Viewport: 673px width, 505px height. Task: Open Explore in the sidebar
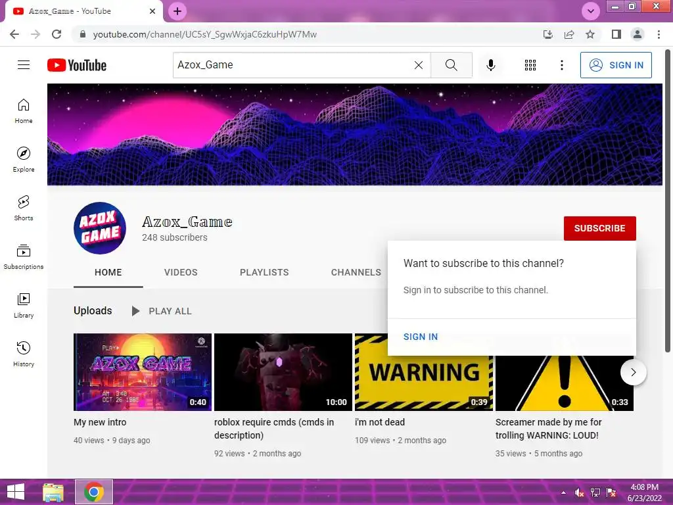(24, 160)
